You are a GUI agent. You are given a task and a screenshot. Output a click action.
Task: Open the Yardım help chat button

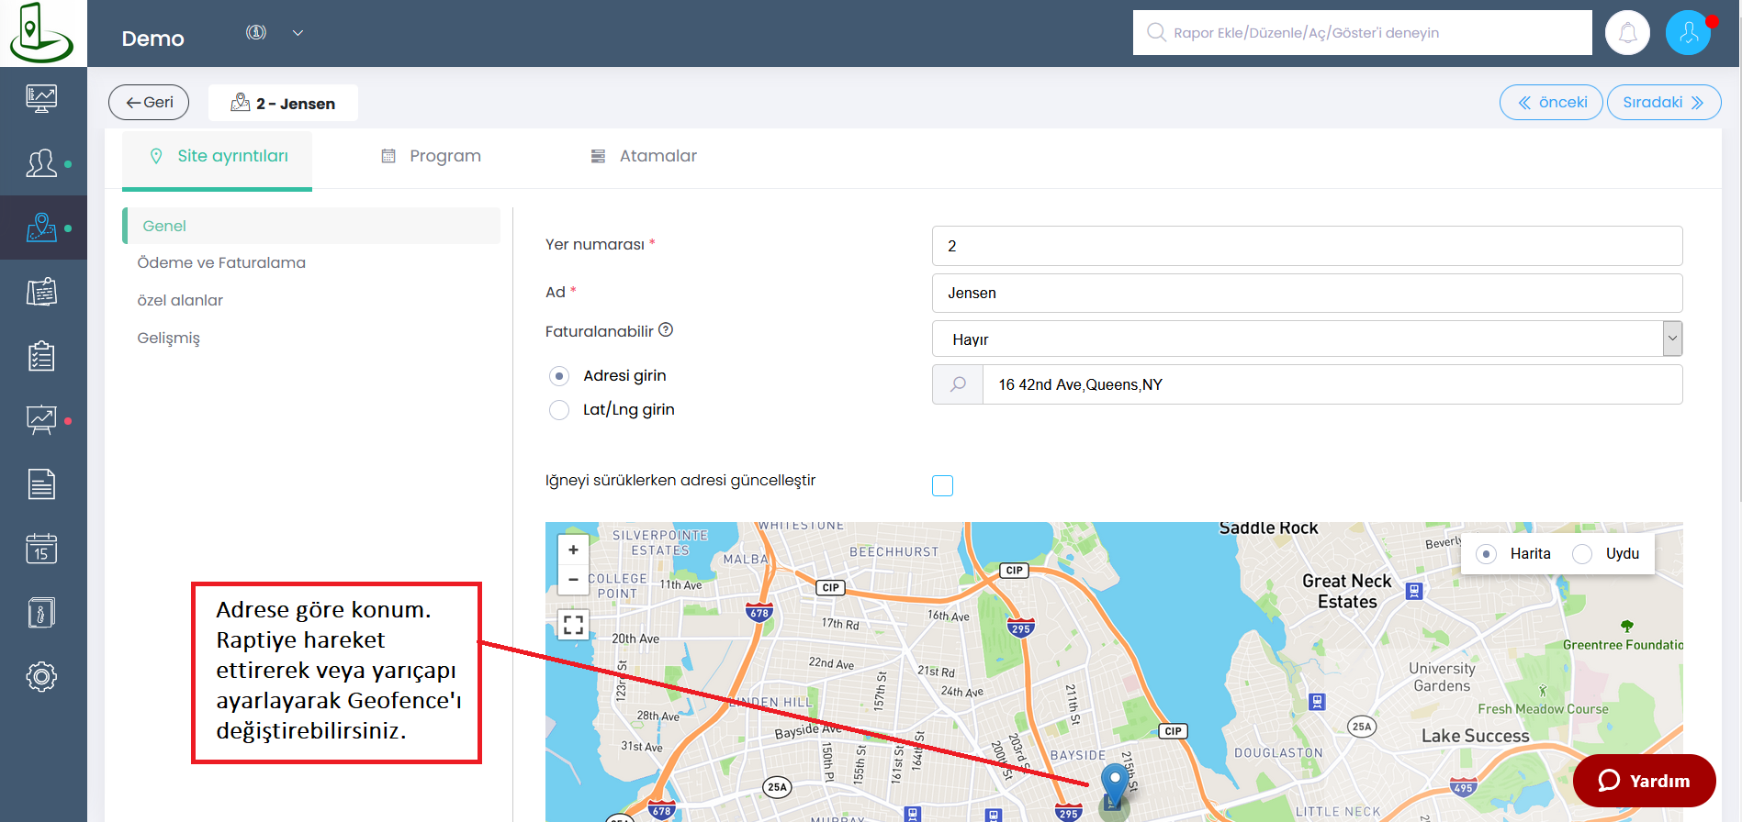tap(1644, 781)
